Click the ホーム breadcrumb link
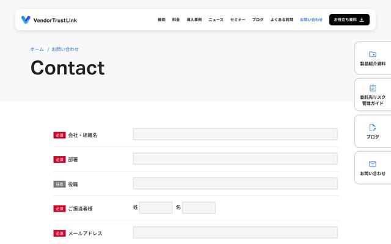This screenshot has width=391, height=244. pos(37,49)
